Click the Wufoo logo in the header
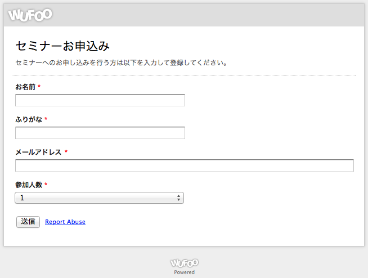Screen dimensions: 368x278 (x=30, y=15)
